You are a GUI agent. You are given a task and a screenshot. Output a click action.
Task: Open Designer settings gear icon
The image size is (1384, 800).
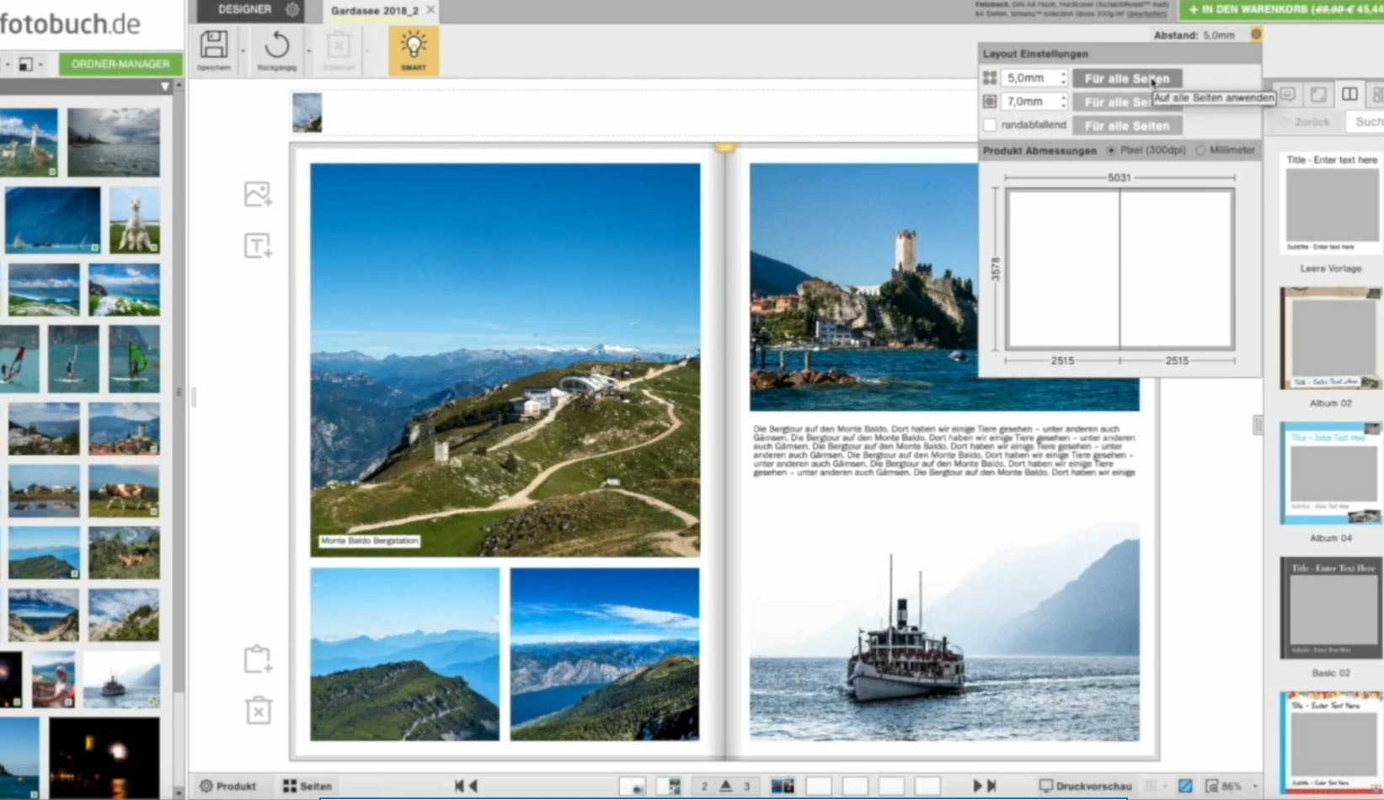[x=292, y=9]
